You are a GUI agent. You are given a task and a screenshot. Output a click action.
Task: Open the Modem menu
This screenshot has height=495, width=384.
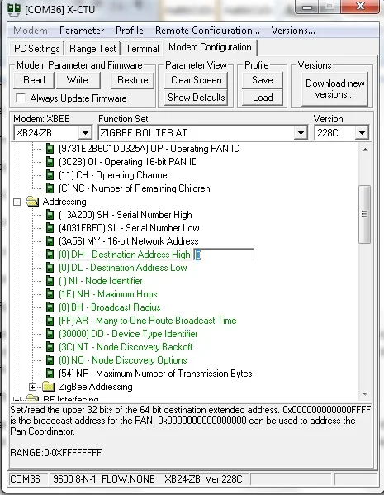[31, 31]
